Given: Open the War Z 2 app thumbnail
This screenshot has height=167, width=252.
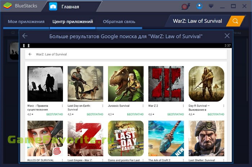Looking at the screenshot, I should pos(166,84).
